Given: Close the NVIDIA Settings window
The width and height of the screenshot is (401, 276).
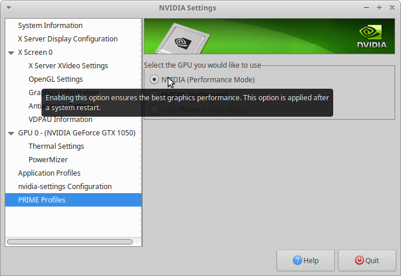Looking at the screenshot, I should [392, 8].
